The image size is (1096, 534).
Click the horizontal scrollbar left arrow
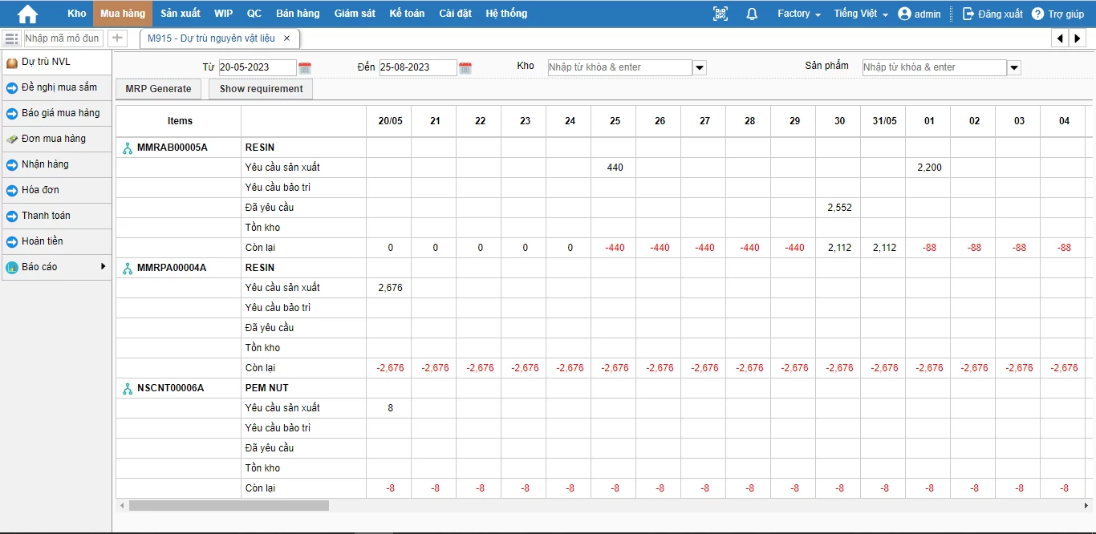tap(122, 506)
